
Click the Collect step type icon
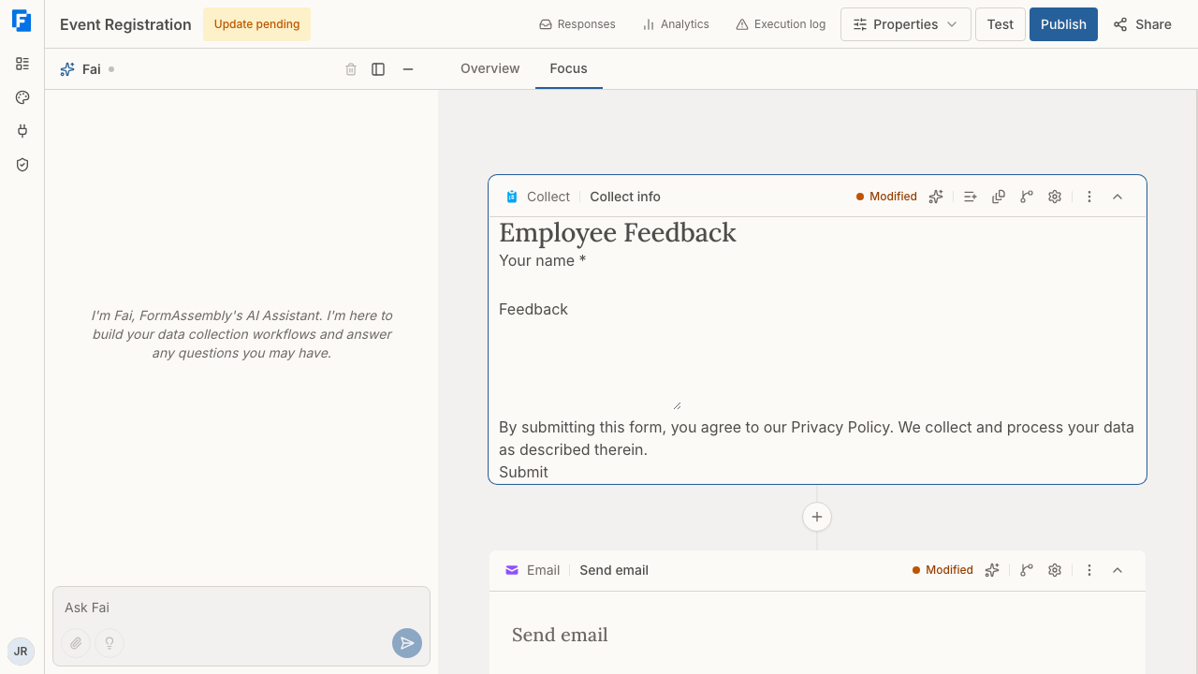click(x=512, y=197)
